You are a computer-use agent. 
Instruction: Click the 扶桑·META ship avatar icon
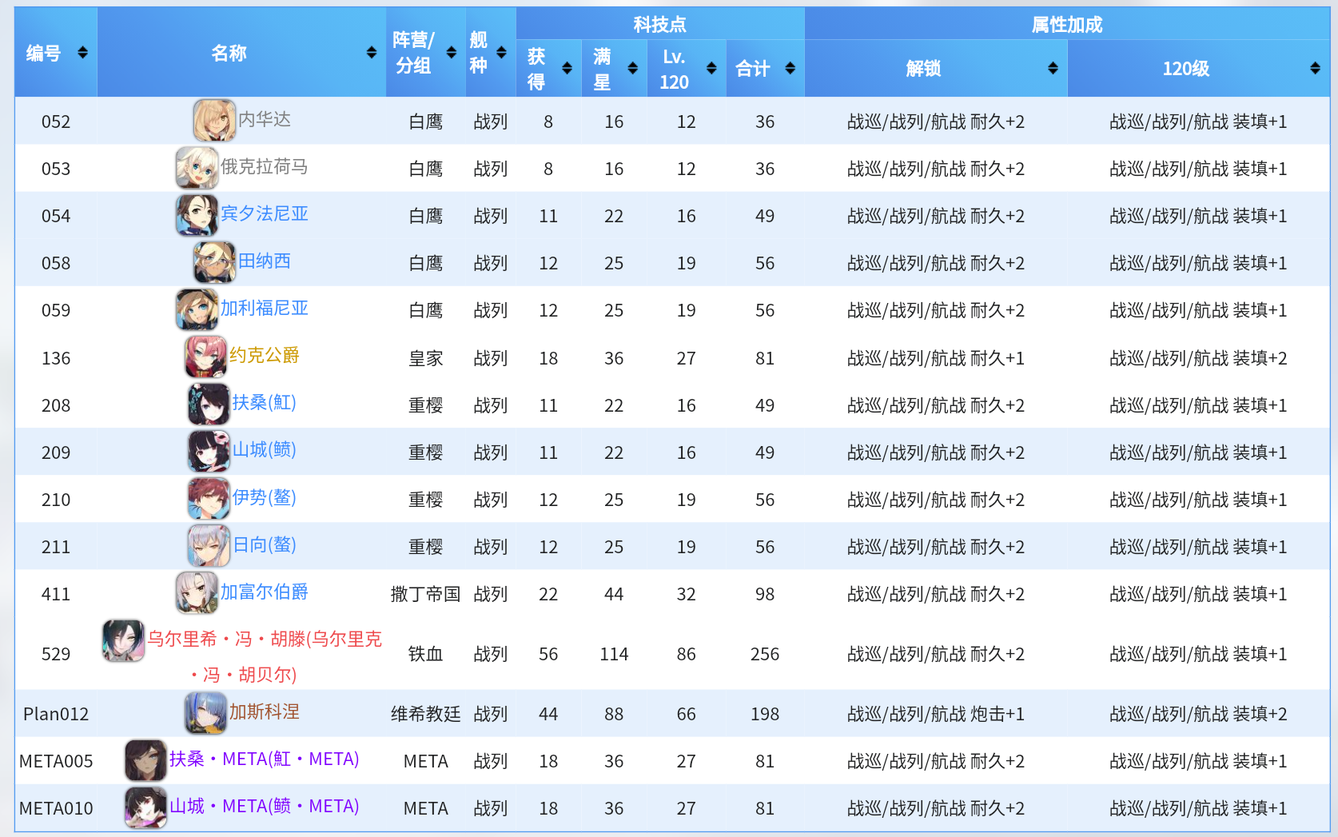(145, 759)
